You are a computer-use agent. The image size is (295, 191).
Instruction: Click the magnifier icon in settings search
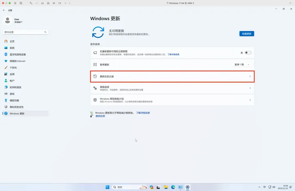45,32
